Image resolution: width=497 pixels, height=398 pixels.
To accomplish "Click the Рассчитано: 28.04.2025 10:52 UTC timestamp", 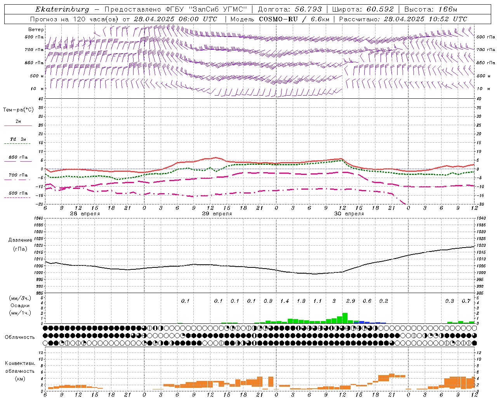I will tap(403, 19).
